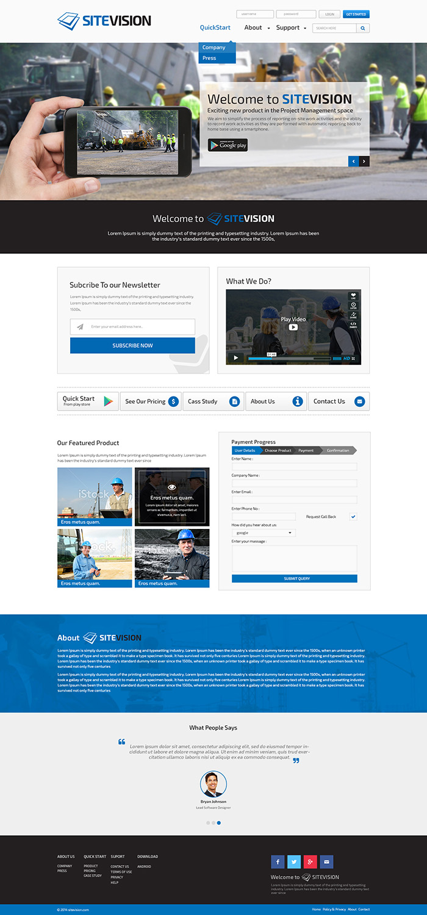The height and width of the screenshot is (915, 427).
Task: Click the search magnifier icon
Action: pos(363,28)
